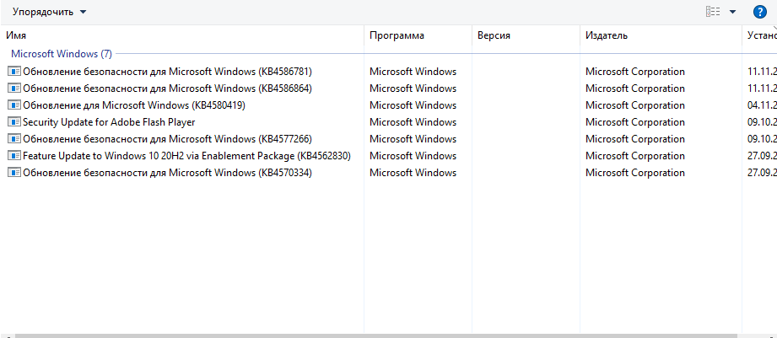This screenshot has width=777, height=338.
Task: Select Security Update for Adobe Flash Player
Action: (109, 121)
